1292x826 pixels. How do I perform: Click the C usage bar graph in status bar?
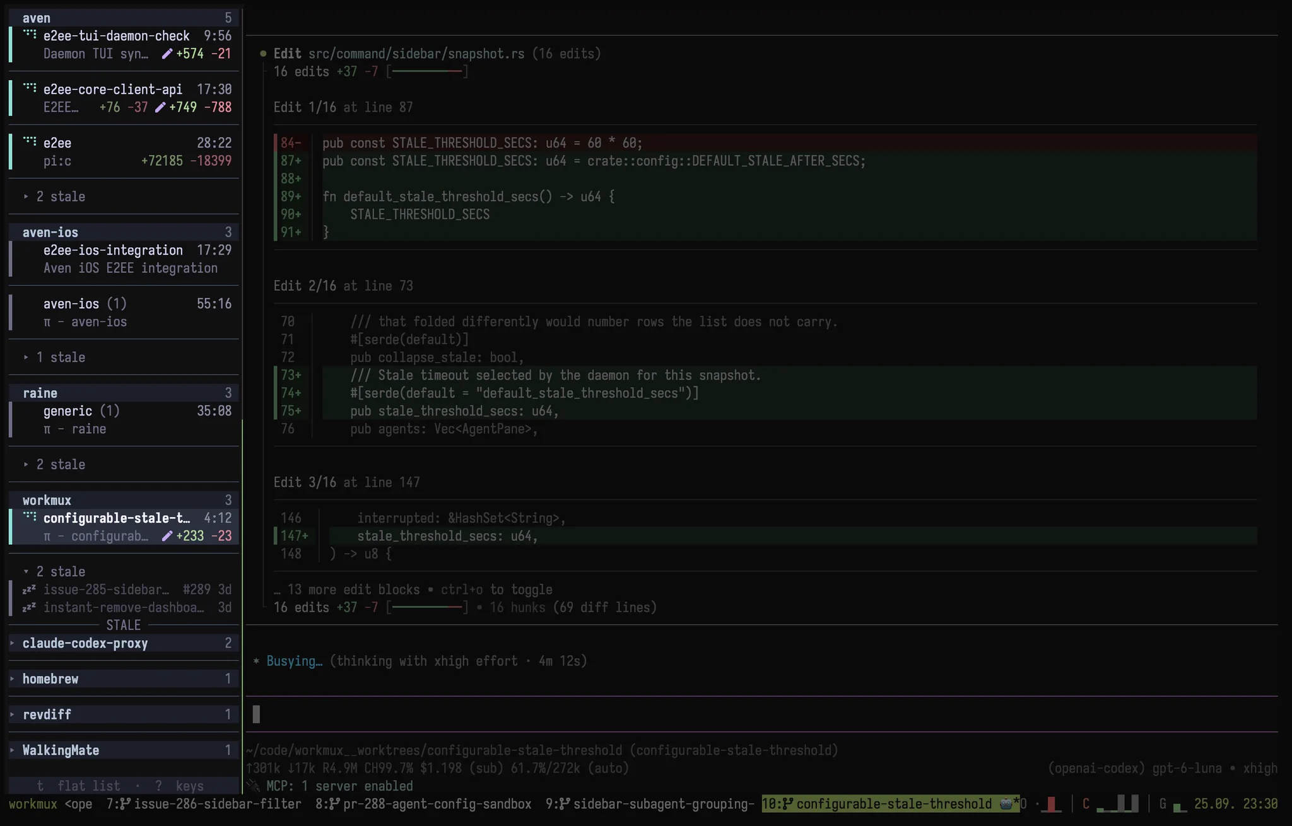(1117, 804)
